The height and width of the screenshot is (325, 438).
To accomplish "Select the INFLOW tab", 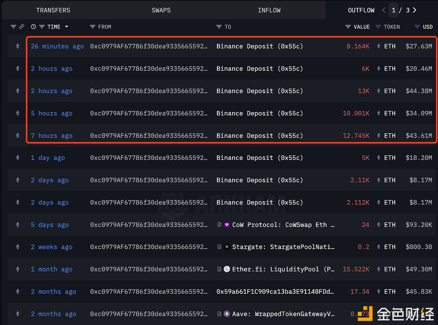I will 269,10.
